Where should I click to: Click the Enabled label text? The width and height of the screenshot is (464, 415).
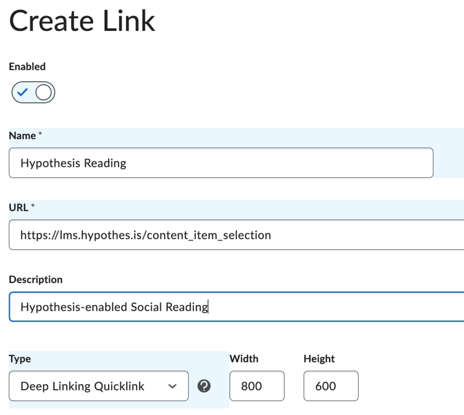pyautogui.click(x=27, y=66)
